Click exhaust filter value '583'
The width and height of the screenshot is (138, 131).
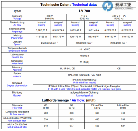tap(71, 119)
